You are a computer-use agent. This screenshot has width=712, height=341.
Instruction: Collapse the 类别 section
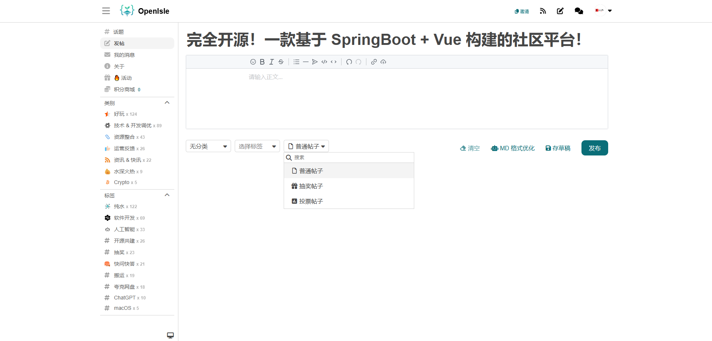167,103
